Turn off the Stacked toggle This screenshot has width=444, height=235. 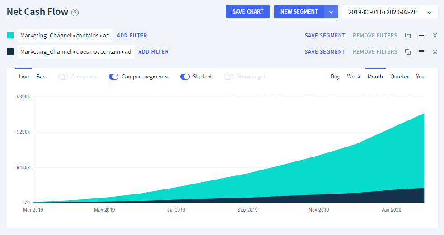coord(185,77)
